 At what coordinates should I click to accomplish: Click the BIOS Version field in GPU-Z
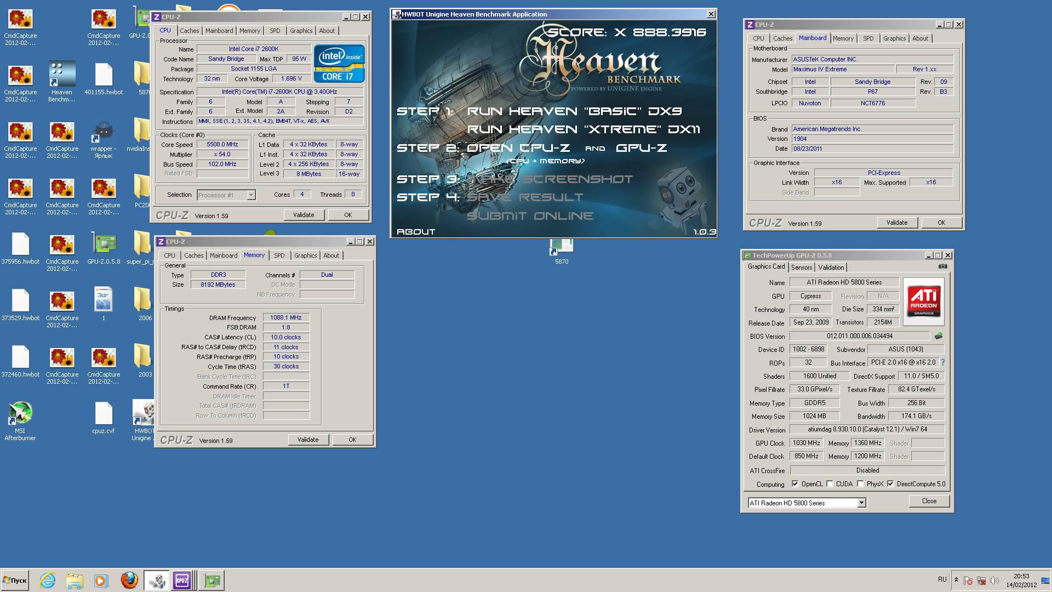click(x=860, y=336)
